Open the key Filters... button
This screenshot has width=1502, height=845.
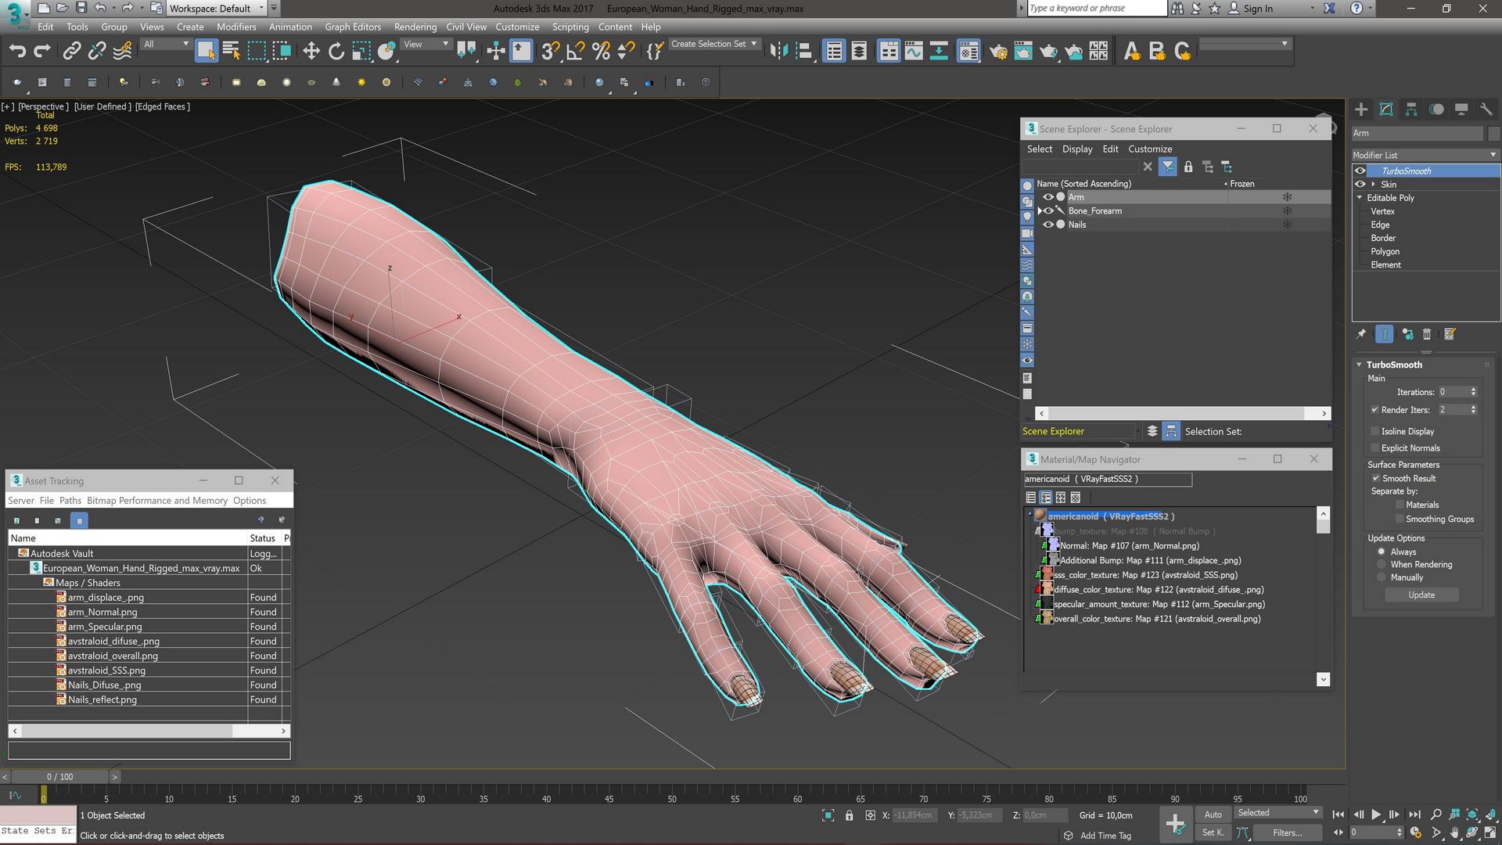[x=1287, y=833]
